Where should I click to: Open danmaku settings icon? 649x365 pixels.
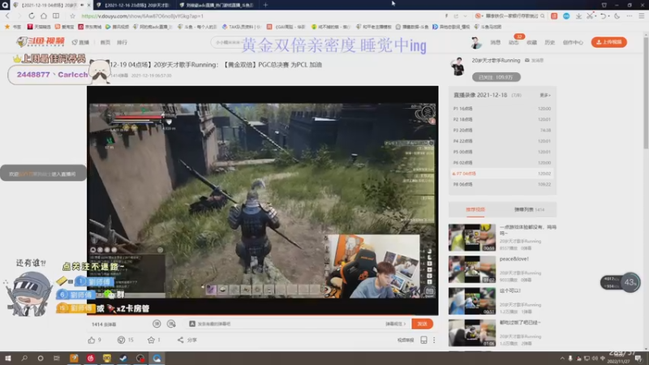pyautogui.click(x=171, y=324)
